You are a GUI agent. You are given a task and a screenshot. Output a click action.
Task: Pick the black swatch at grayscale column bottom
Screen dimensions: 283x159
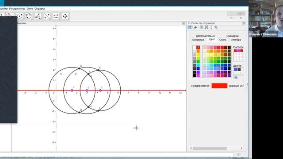(195, 76)
